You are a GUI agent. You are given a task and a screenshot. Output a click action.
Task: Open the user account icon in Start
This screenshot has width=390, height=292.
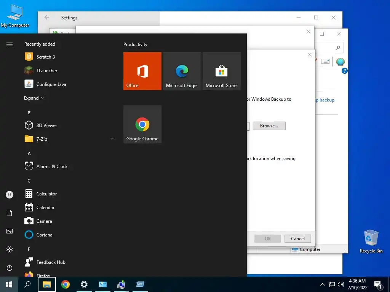[x=10, y=195]
